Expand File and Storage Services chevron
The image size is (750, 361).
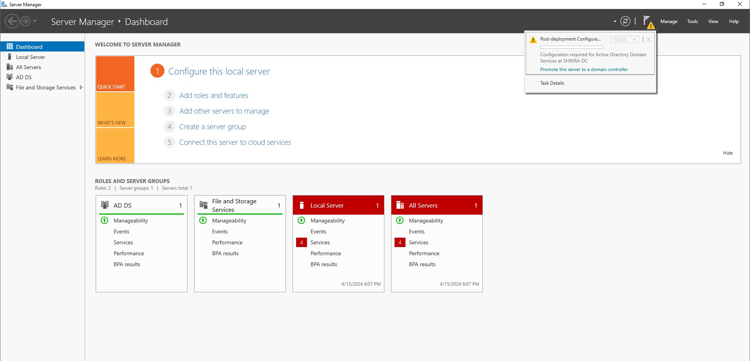coord(81,87)
